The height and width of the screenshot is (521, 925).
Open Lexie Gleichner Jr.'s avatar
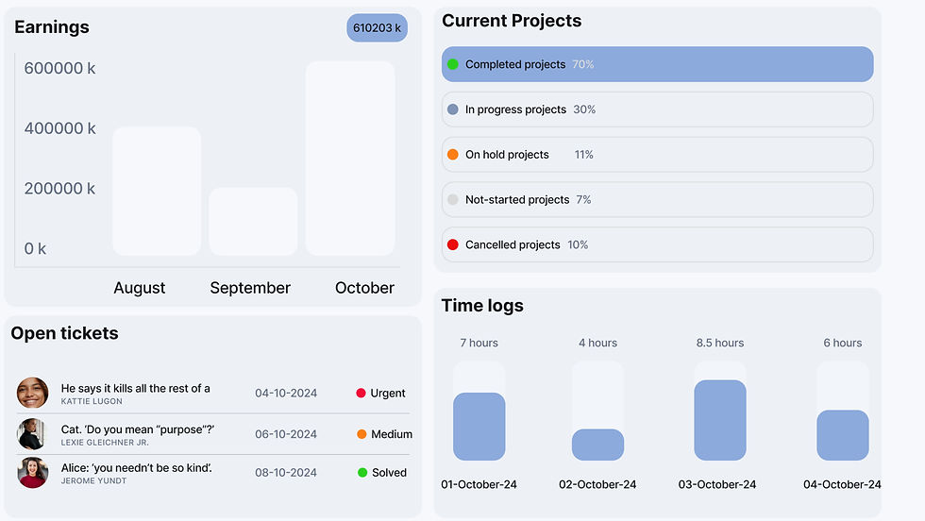(32, 434)
